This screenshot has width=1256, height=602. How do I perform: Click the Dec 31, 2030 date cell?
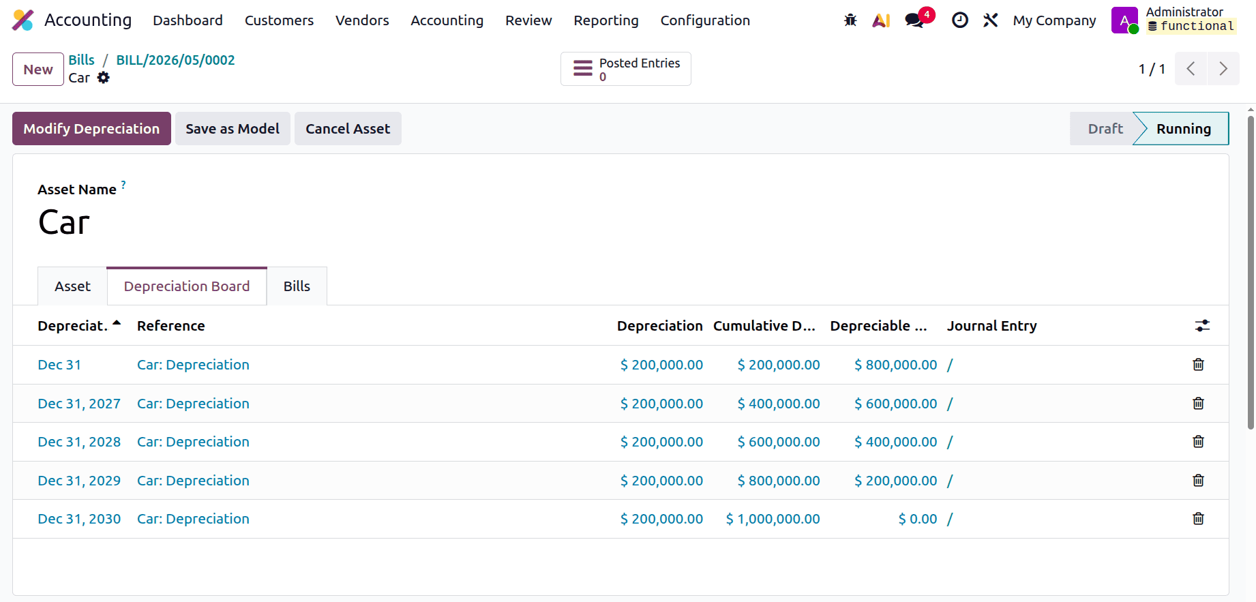pos(79,519)
